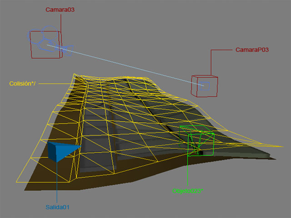The image size is (291, 218).
Task: Click the CamaraP03 text label
Action: point(252,50)
